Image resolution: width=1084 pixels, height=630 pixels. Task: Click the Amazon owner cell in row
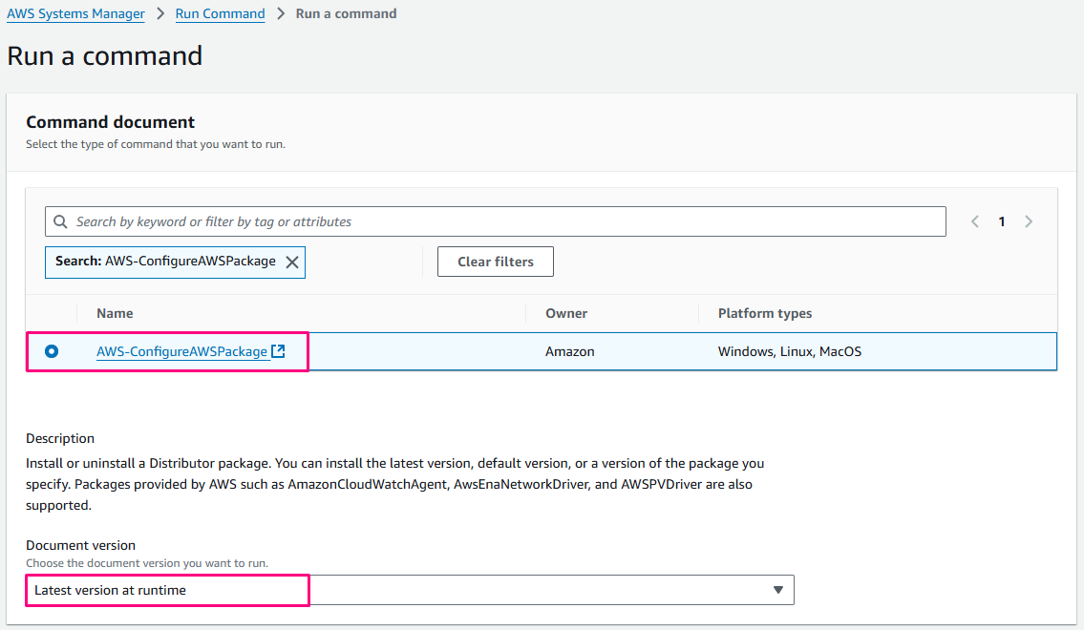(570, 351)
